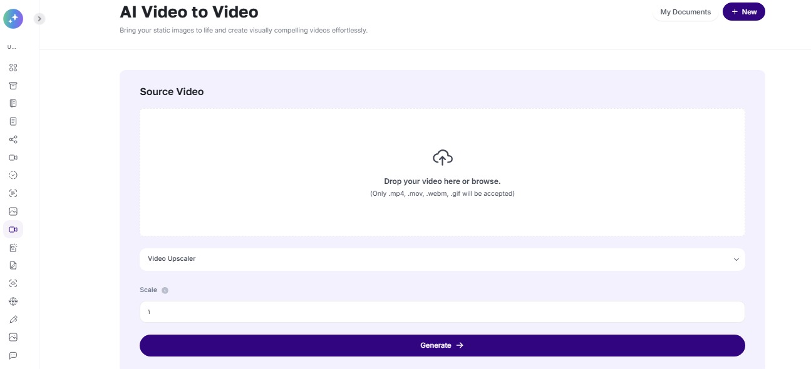Open the eye scan frame icon

13,283
